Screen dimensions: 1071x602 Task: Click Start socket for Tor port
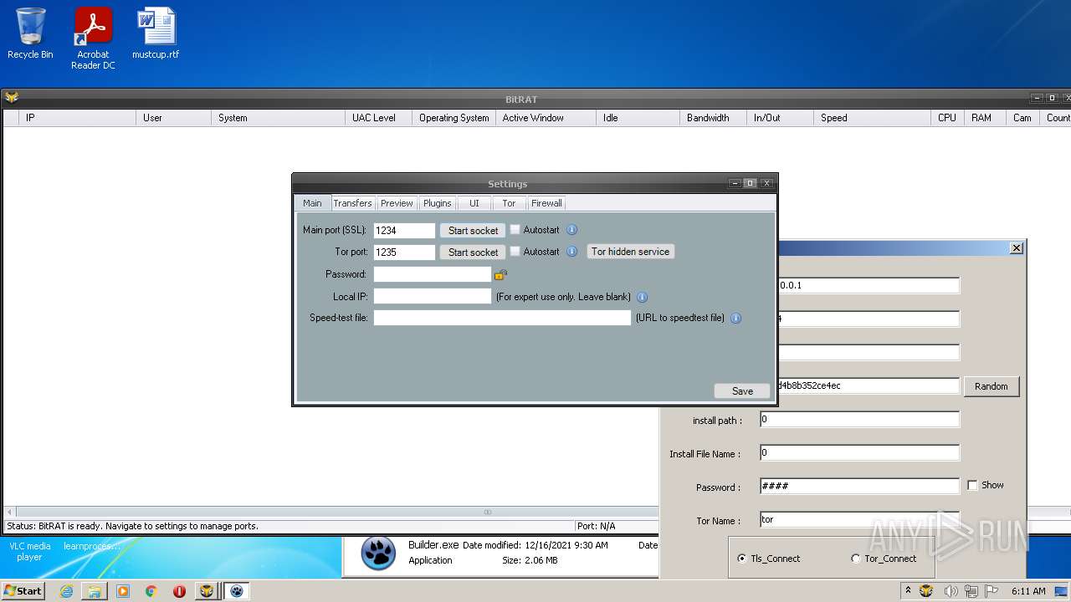coord(473,252)
